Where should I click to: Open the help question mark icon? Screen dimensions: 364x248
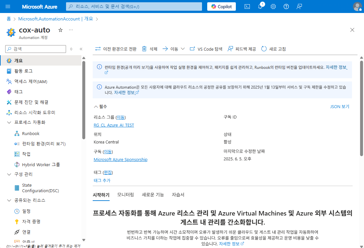(286, 6)
